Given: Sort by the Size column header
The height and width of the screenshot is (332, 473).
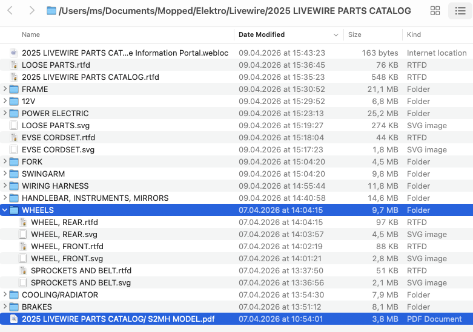Looking at the screenshot, I should [x=355, y=34].
